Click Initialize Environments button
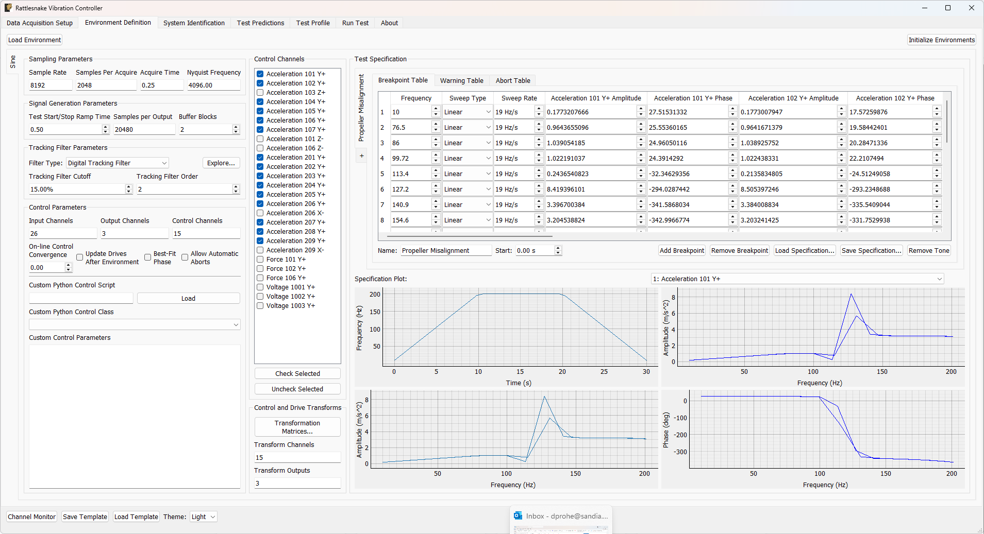 tap(941, 40)
